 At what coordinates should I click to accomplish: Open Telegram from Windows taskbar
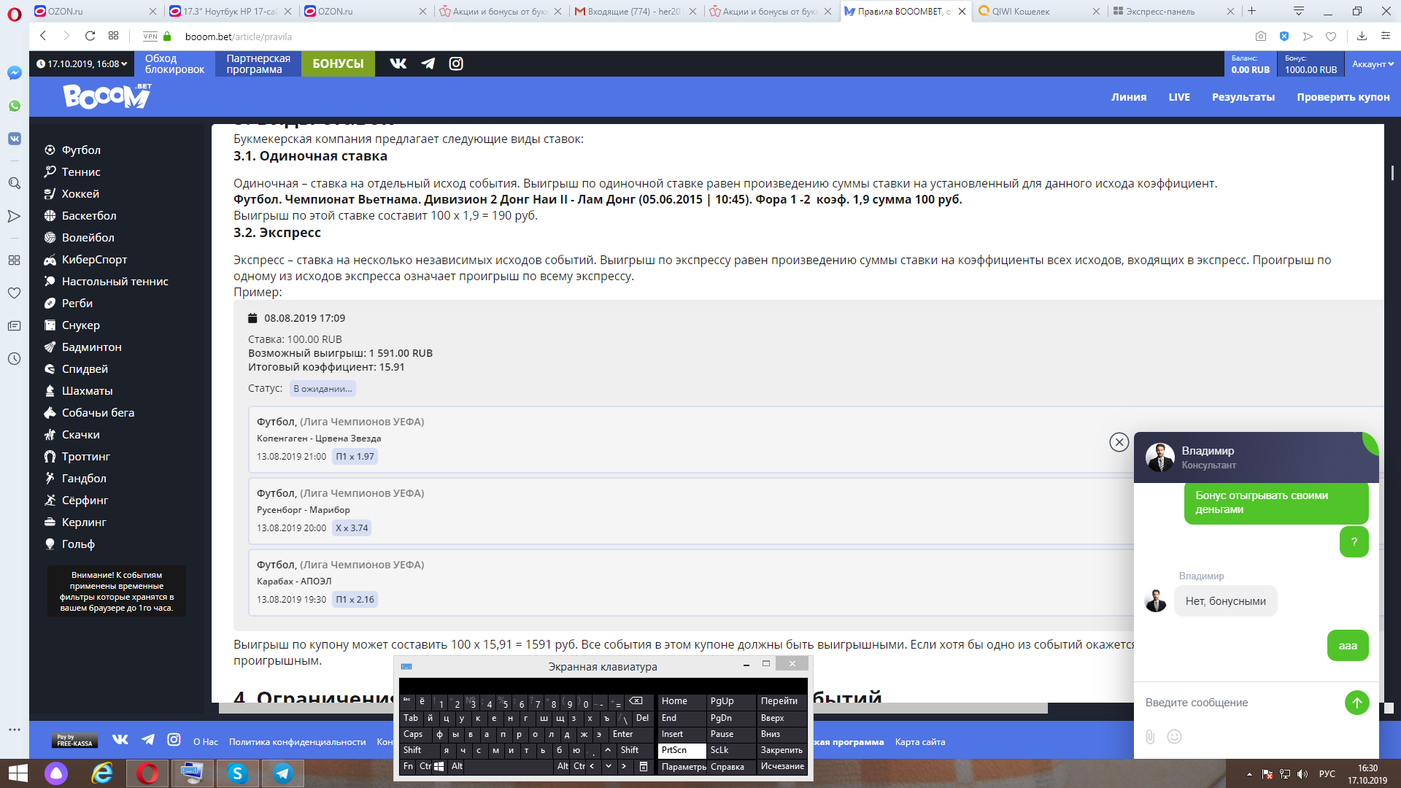(283, 773)
